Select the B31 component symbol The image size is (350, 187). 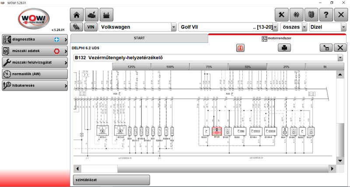coord(153,131)
